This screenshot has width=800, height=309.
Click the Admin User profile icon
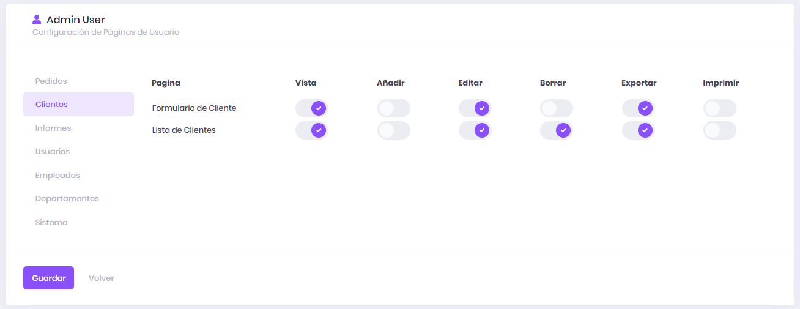click(37, 20)
